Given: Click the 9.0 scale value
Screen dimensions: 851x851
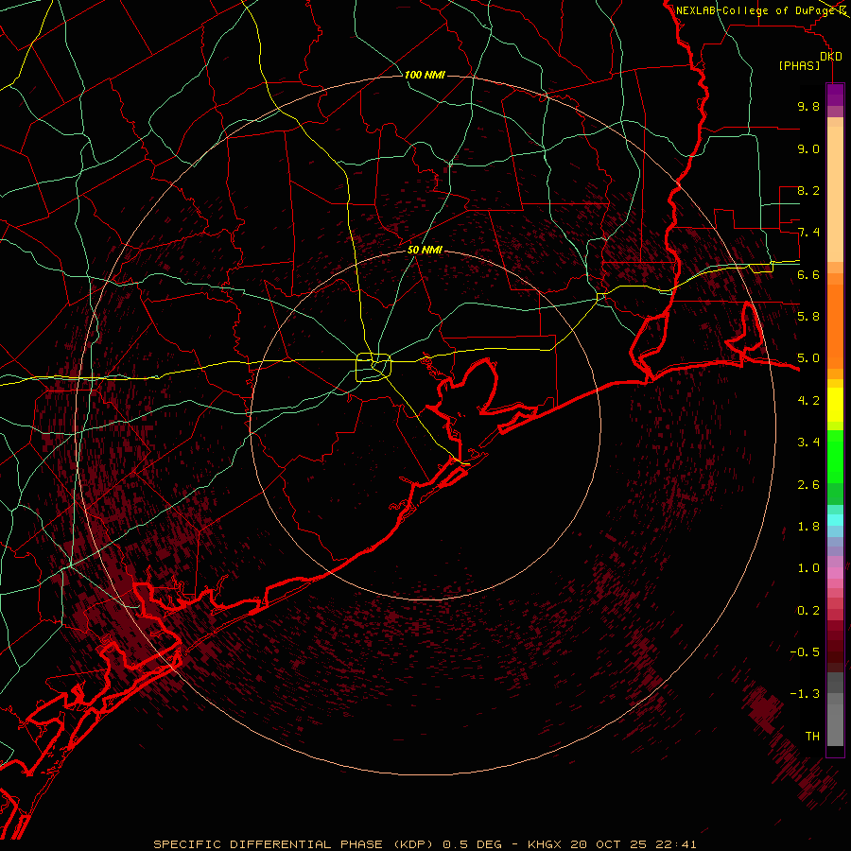Looking at the screenshot, I should click(x=808, y=148).
